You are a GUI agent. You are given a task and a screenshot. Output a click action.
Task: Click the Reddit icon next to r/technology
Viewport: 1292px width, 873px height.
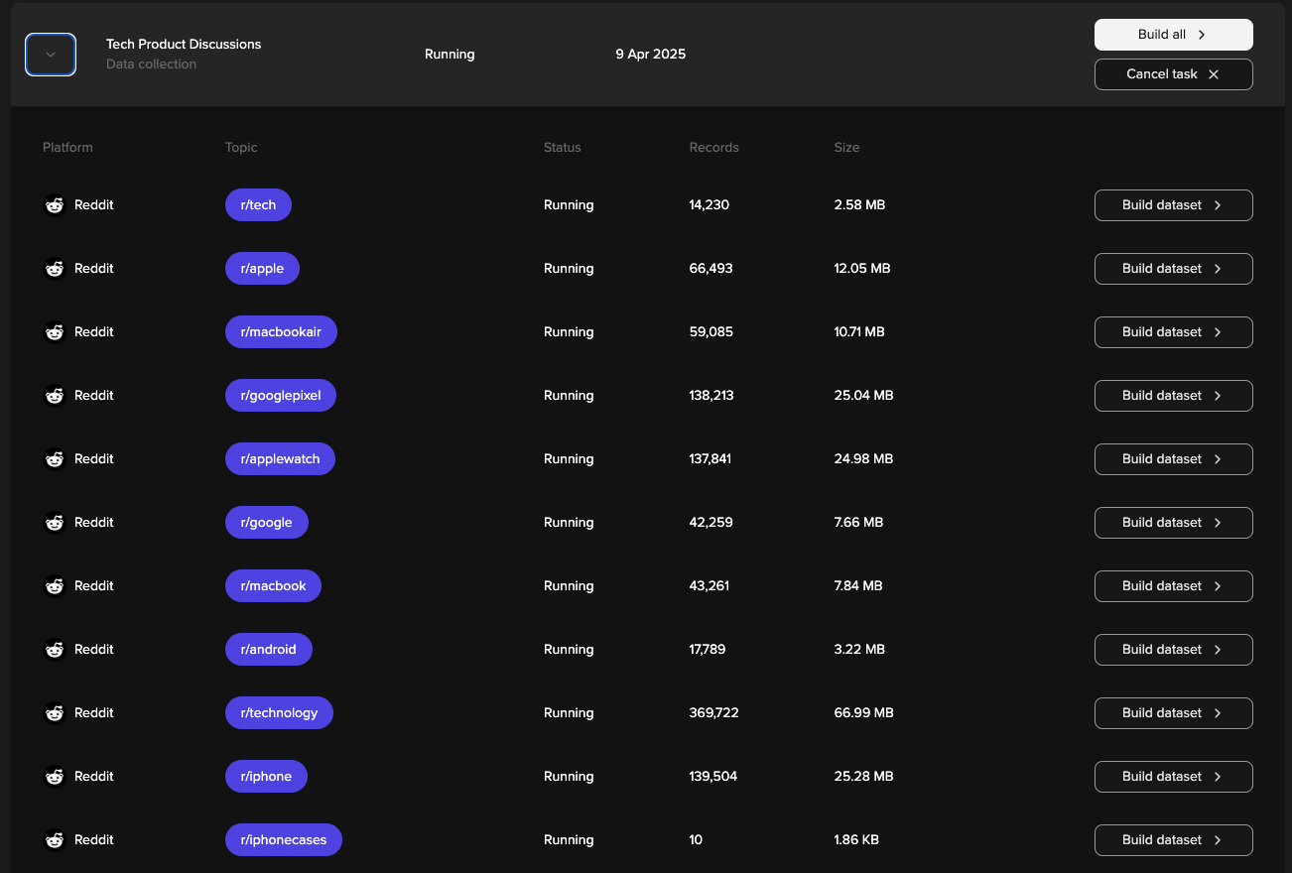click(x=55, y=713)
